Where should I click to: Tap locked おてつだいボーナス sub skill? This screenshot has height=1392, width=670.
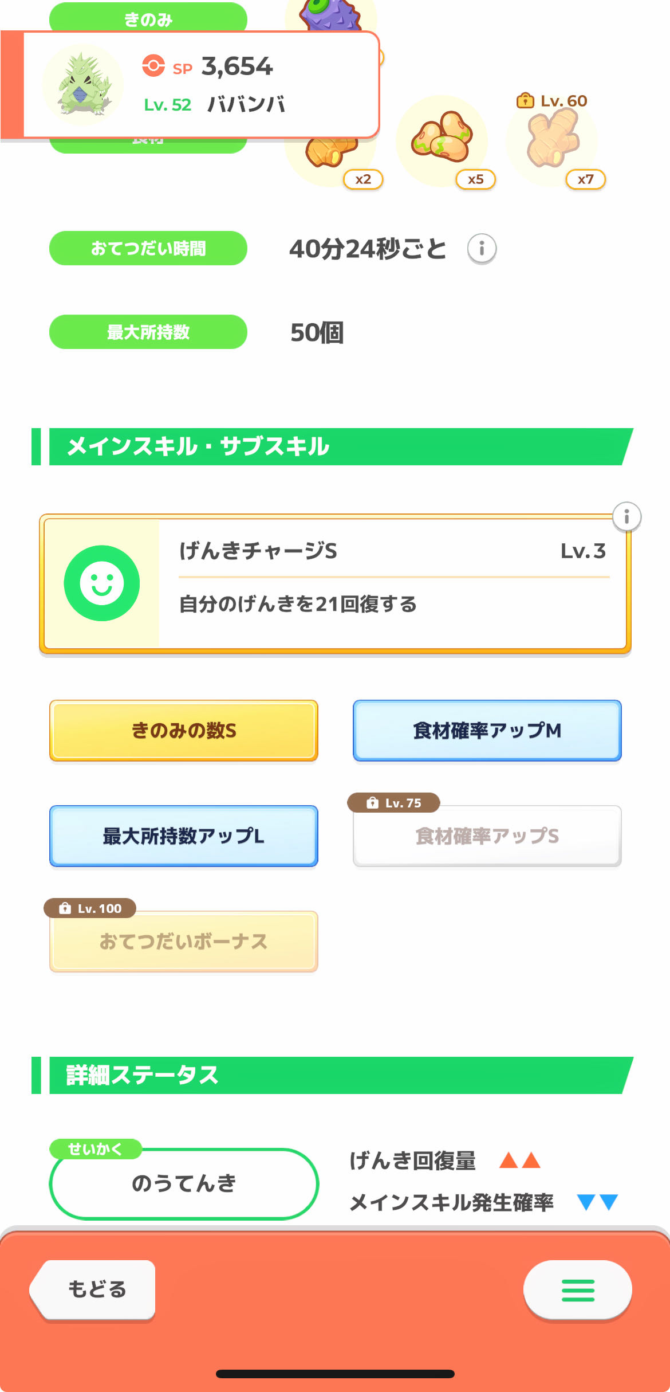(x=184, y=942)
